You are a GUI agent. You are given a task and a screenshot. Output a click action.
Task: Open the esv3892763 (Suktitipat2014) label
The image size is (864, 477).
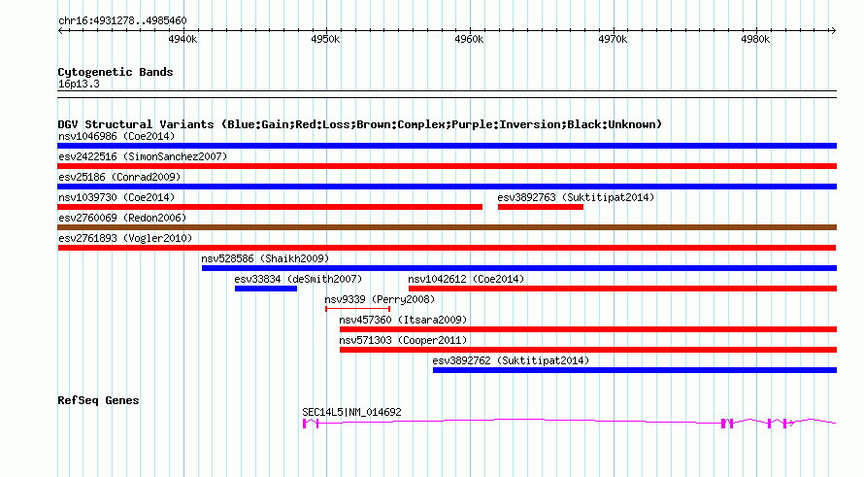[x=576, y=197]
